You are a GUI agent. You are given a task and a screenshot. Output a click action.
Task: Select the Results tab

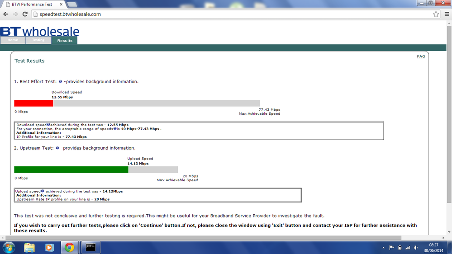point(65,41)
